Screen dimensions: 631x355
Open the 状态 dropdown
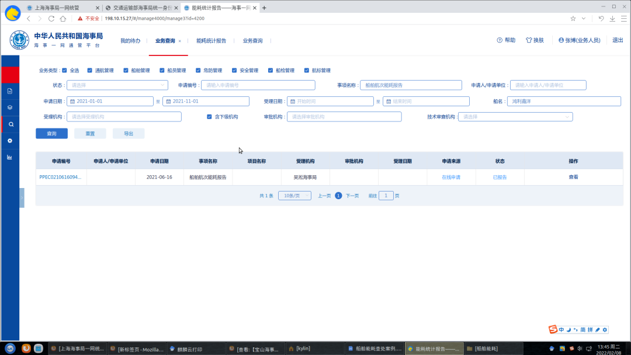117,85
